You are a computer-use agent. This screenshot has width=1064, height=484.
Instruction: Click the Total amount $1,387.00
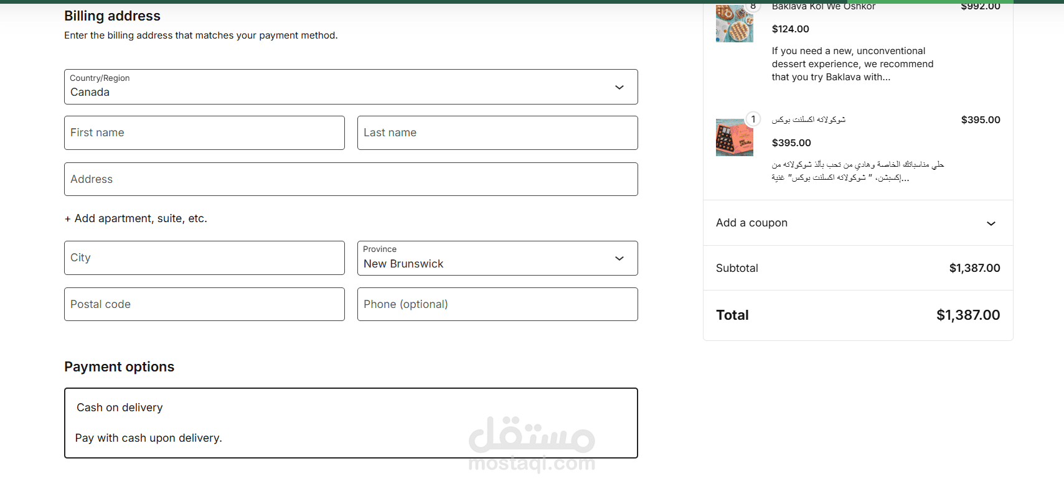(x=968, y=315)
